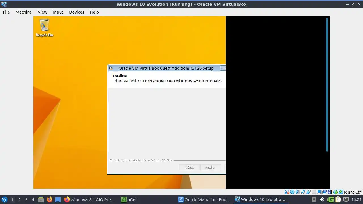
Task: Open the file manager launcher in taskbar
Action: 41,199
